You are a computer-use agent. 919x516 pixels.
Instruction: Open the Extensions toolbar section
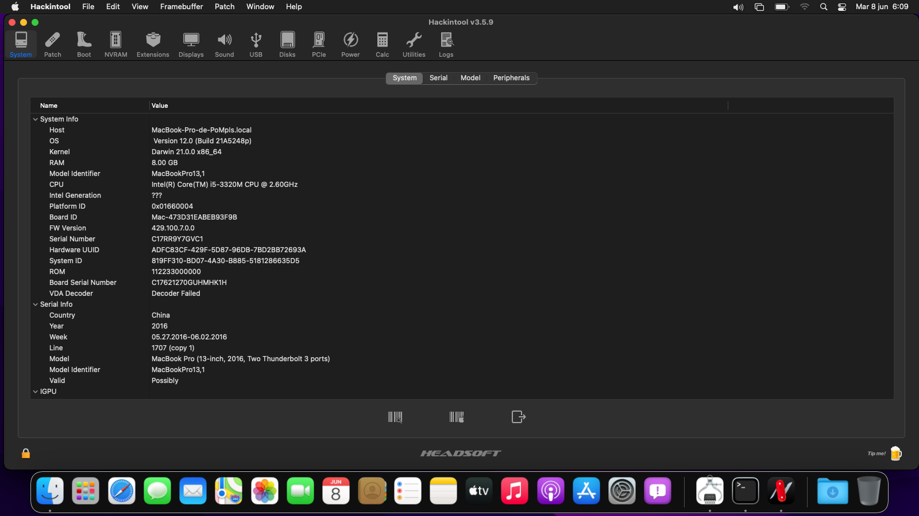tap(153, 44)
